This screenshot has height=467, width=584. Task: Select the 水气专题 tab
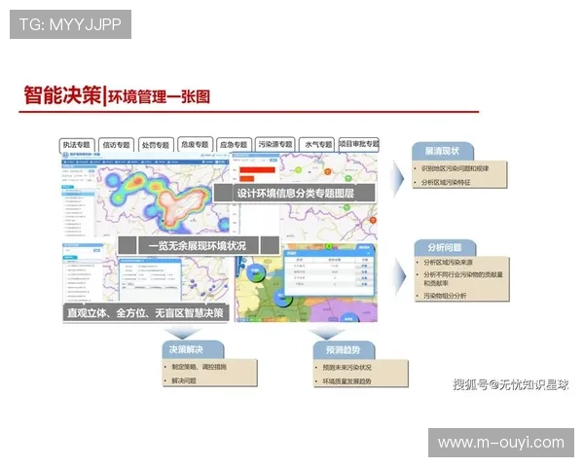pos(317,145)
